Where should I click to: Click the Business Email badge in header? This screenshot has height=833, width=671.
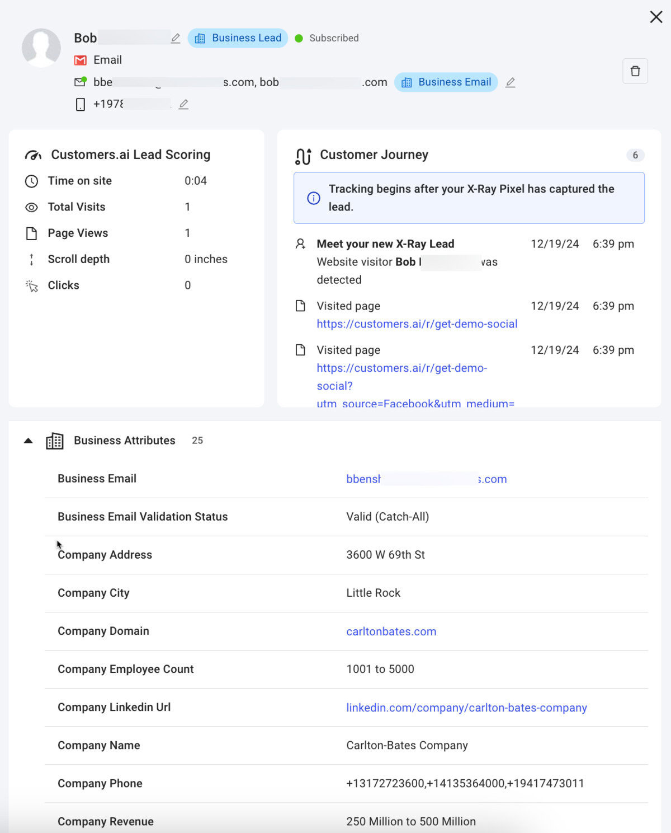446,82
